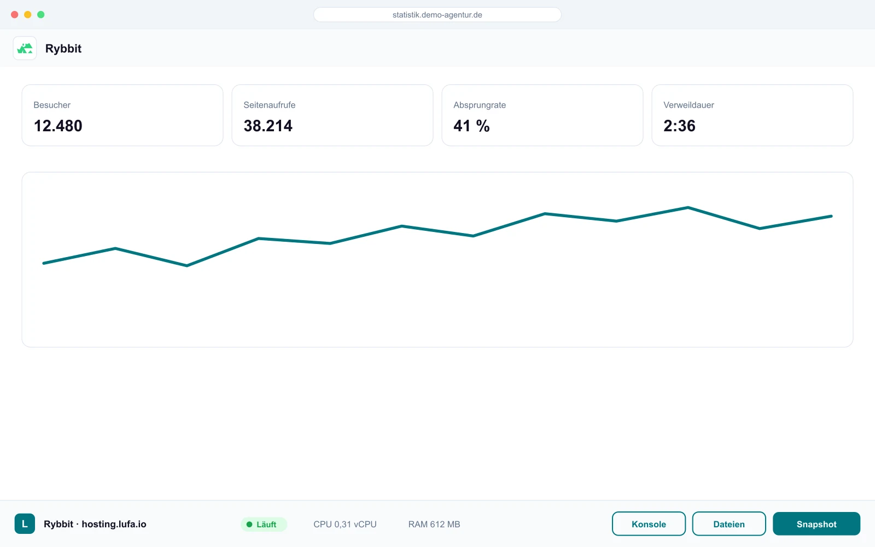875x547 pixels.
Task: Open the Dateien file browser button
Action: (x=729, y=523)
